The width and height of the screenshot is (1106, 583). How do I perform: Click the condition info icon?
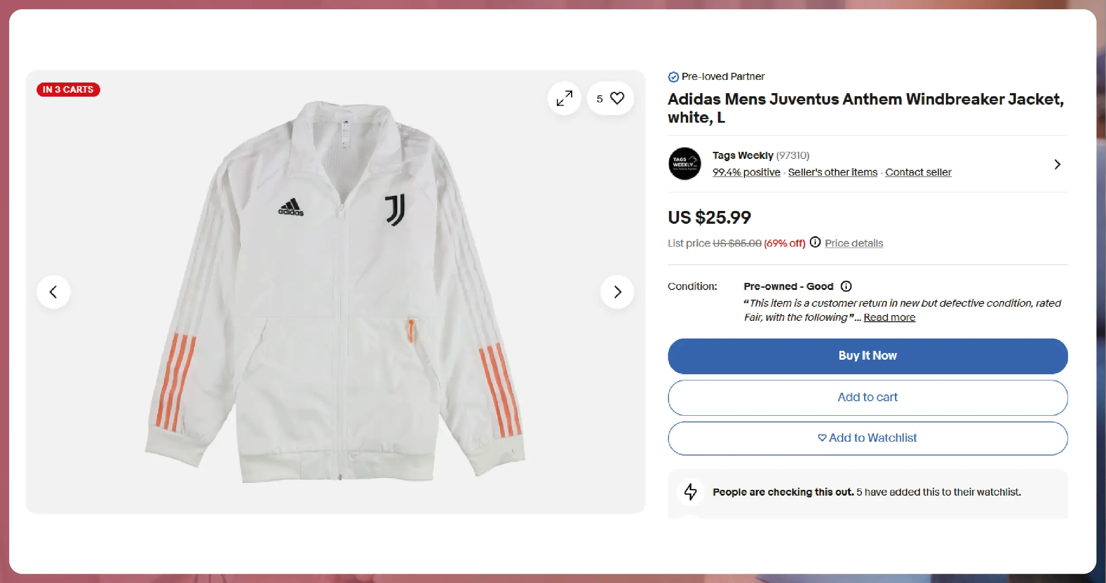click(846, 286)
